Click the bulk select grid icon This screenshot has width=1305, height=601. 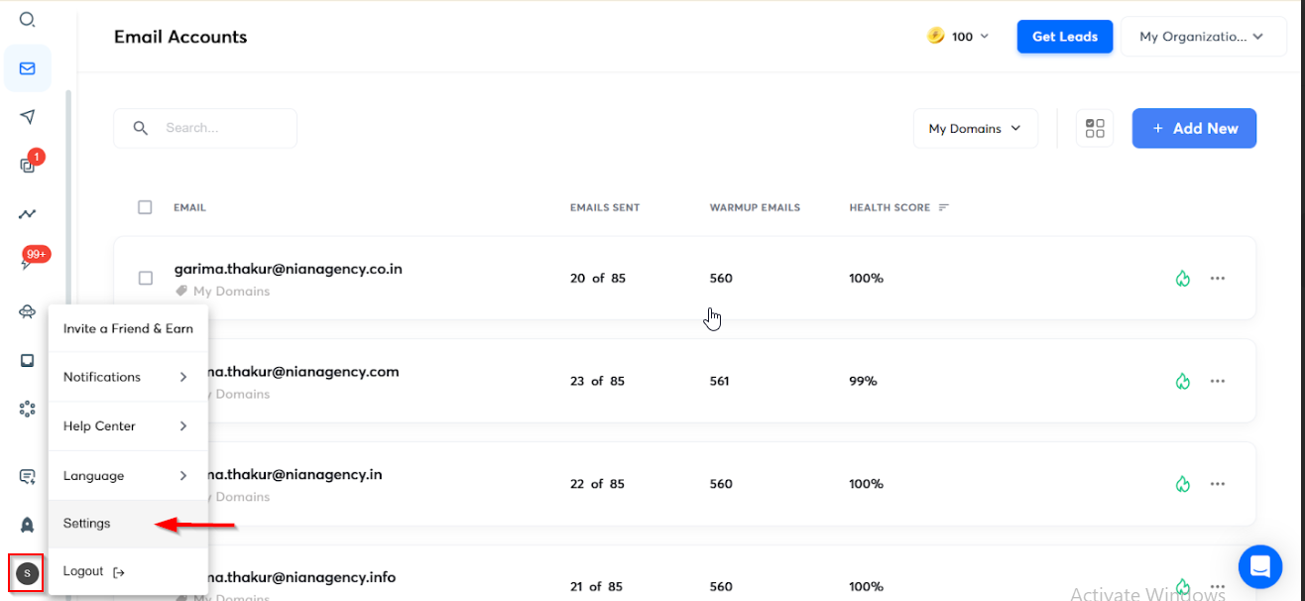[1095, 128]
